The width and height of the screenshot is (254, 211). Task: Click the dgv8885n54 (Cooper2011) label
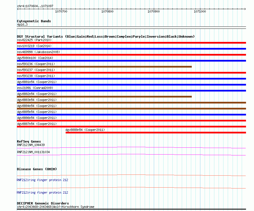pos(37,112)
